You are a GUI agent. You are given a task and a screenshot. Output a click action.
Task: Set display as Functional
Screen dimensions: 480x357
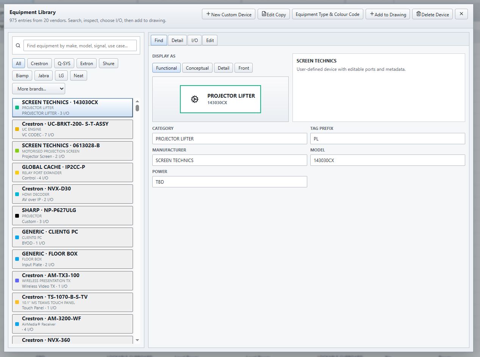(x=166, y=68)
